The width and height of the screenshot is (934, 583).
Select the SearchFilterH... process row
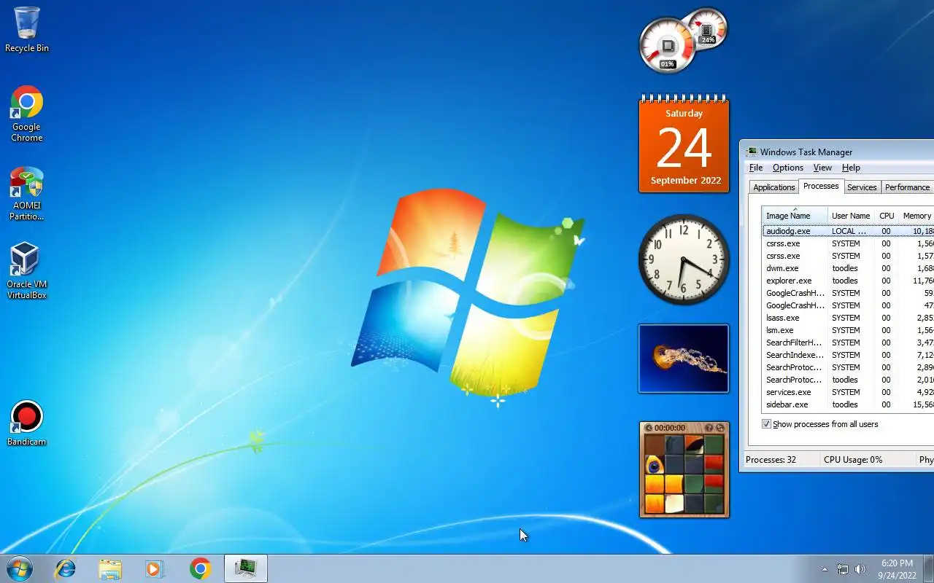click(848, 343)
